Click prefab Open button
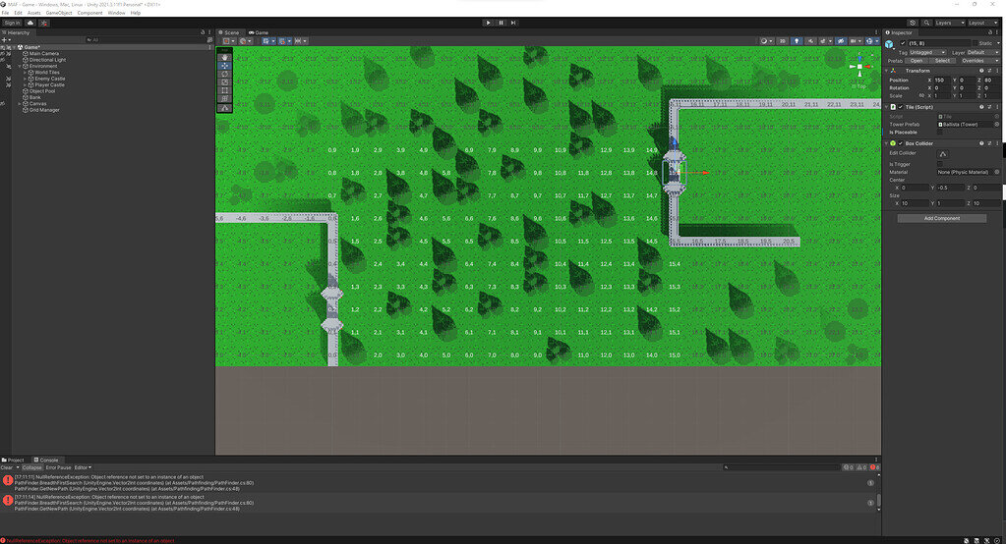This screenshot has width=1006, height=544. click(917, 61)
